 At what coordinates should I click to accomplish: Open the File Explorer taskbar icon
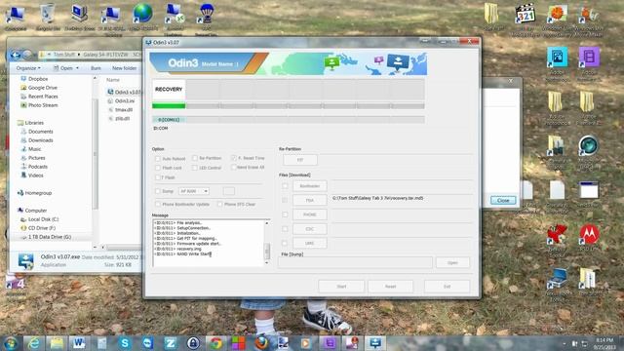click(x=57, y=342)
